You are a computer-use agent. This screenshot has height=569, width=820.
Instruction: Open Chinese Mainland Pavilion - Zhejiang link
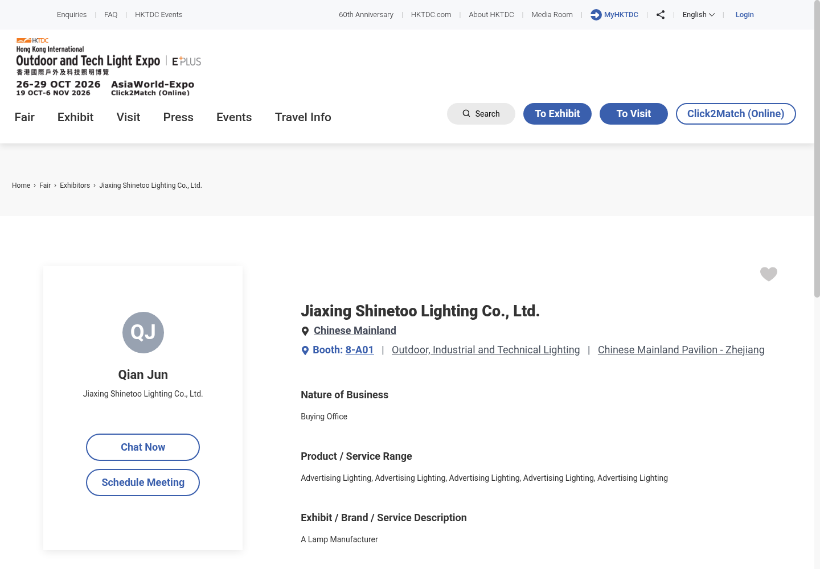(681, 350)
